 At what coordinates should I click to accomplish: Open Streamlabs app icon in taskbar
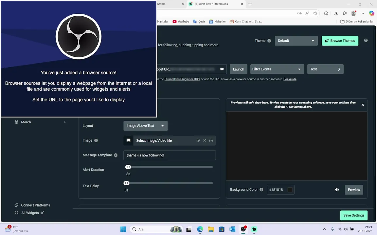point(254,229)
